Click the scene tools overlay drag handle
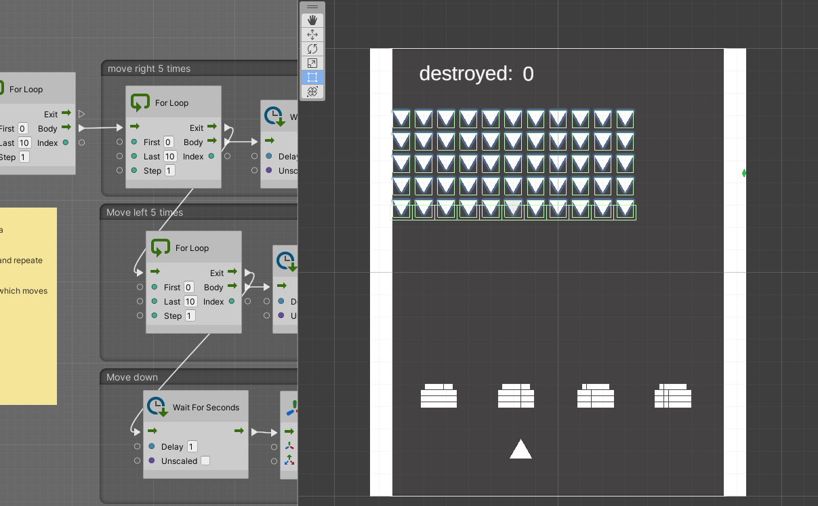The height and width of the screenshot is (506, 818). (x=312, y=7)
